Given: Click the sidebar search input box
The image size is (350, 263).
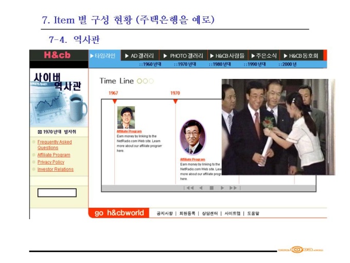Looking at the screenshot, I should (57, 193).
